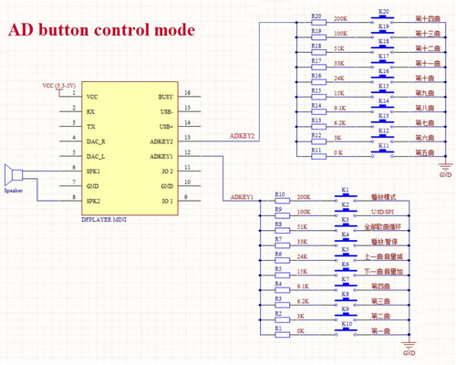Select the SPK2 pin 8 wire
This screenshot has height=365, width=456.
click(x=71, y=201)
